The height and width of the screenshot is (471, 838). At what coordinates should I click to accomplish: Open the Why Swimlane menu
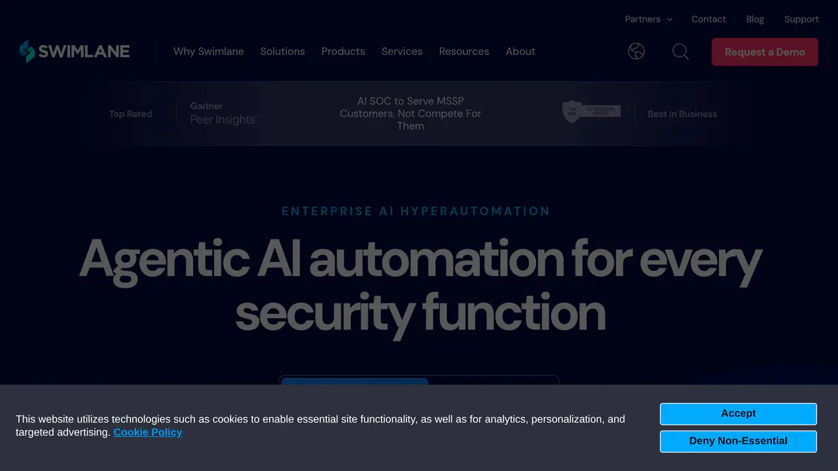(208, 51)
